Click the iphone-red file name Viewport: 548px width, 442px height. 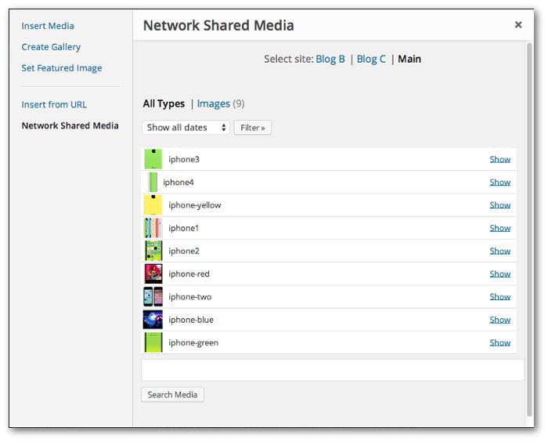(189, 274)
